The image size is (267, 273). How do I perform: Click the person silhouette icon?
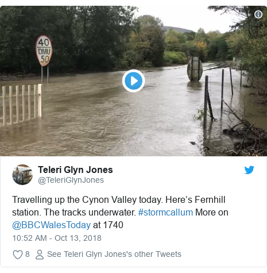[x=40, y=255]
